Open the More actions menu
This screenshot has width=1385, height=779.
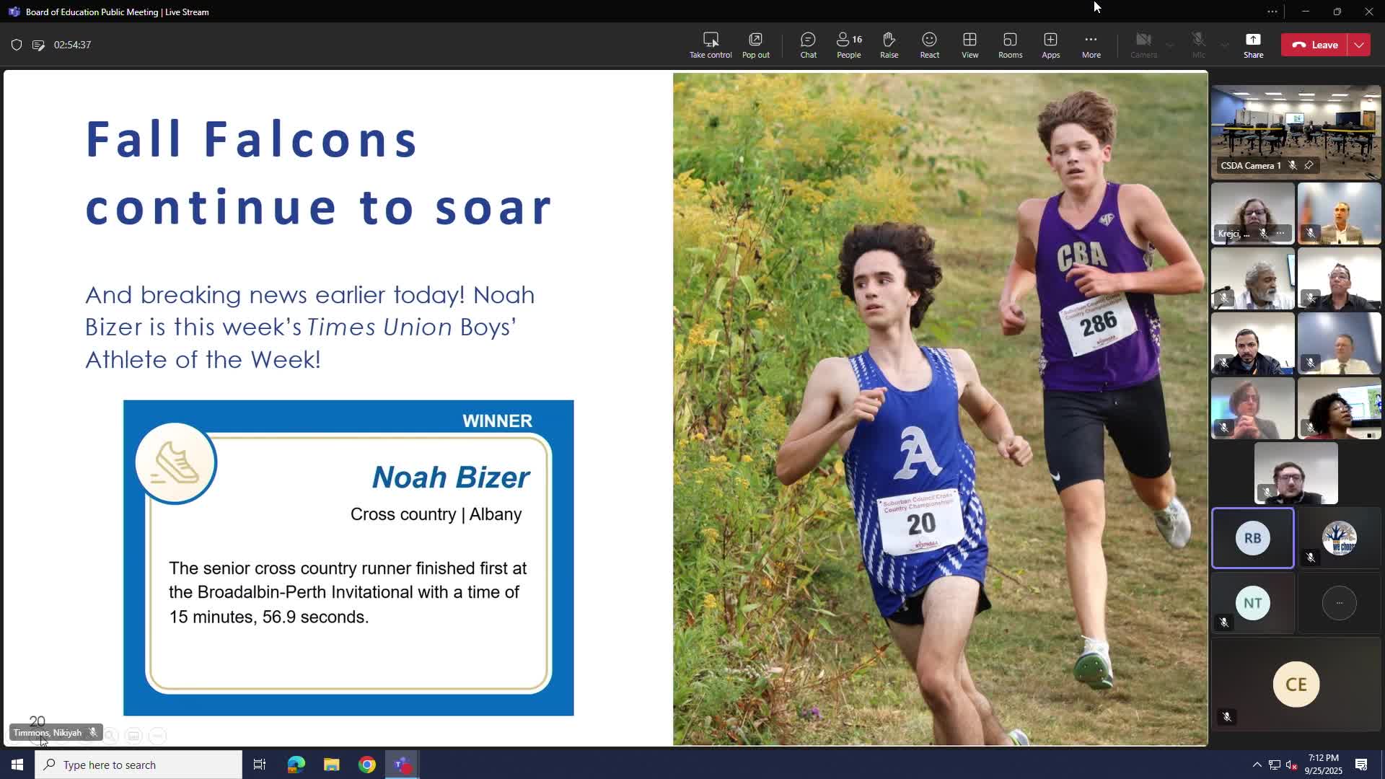click(x=1091, y=45)
